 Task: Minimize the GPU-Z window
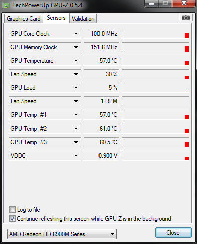pyautogui.click(x=151, y=3)
